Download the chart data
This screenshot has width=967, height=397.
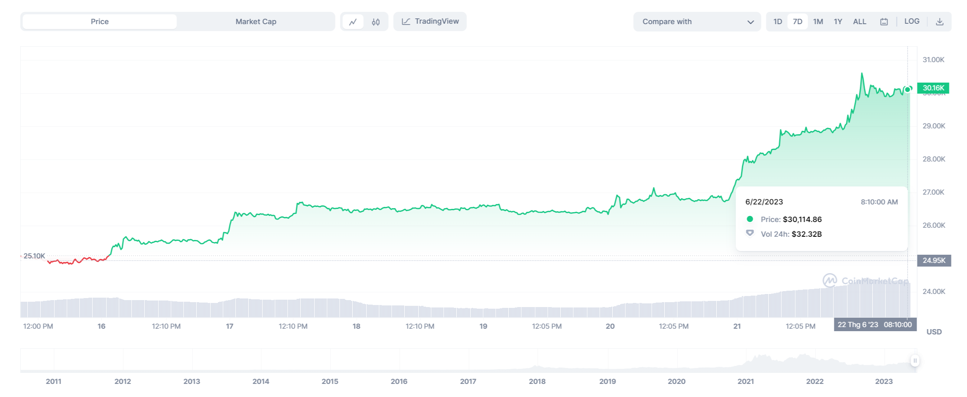(940, 22)
